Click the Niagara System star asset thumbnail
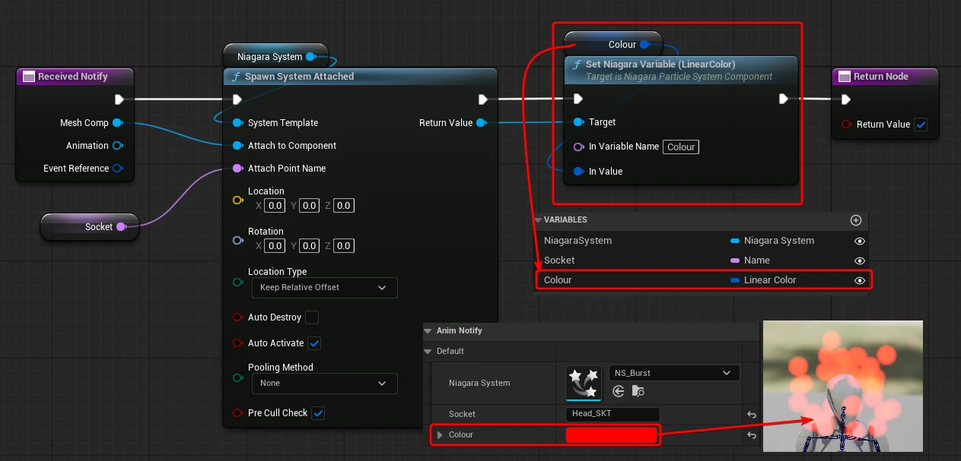Screen dimensions: 961x461 coord(584,383)
